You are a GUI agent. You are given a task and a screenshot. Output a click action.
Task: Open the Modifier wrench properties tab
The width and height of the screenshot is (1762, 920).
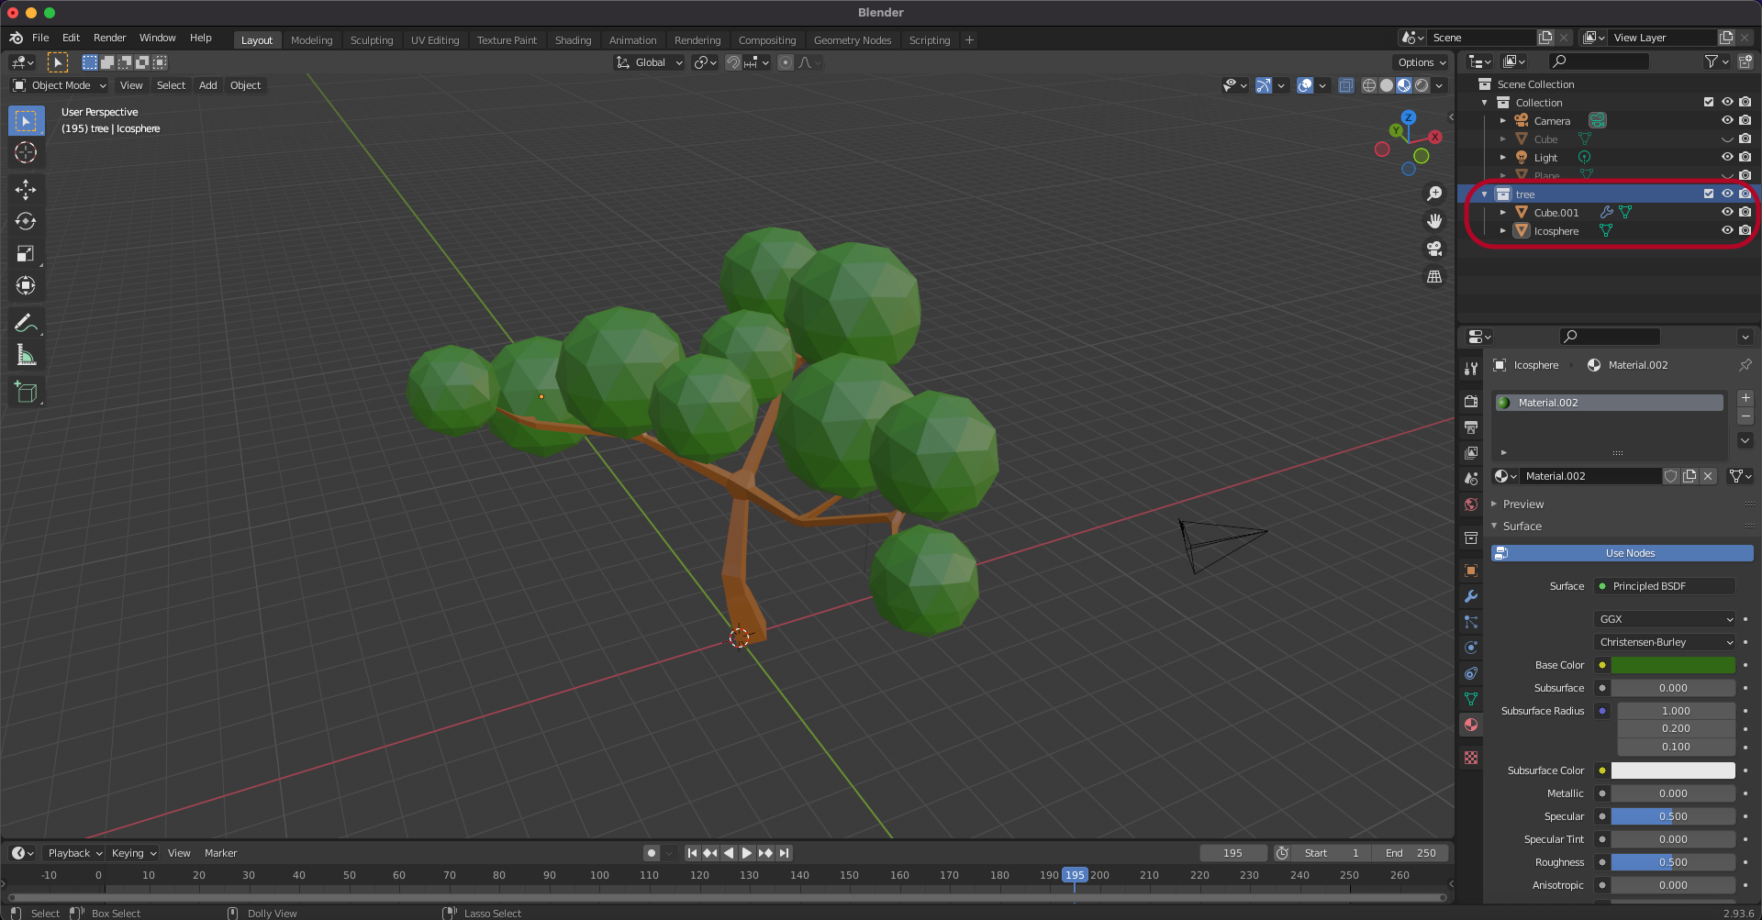(1471, 596)
